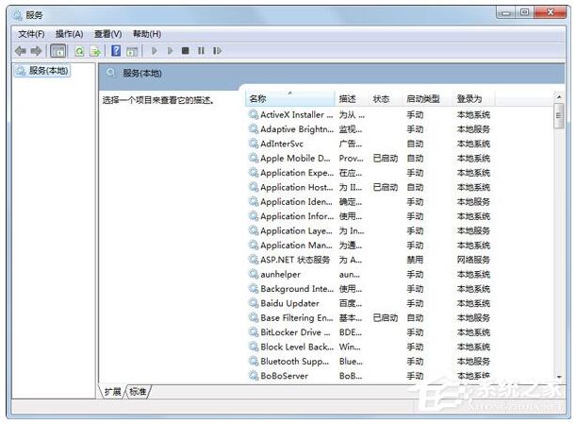Open the 帮助(H) menu
Image resolution: width=576 pixels, height=424 pixels.
click(x=147, y=34)
